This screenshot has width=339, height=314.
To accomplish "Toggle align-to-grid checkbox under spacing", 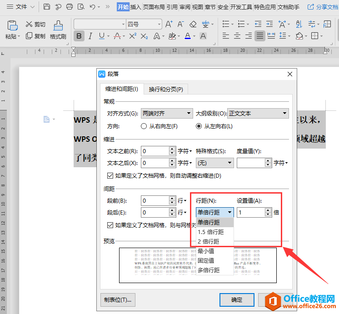I will (110, 225).
